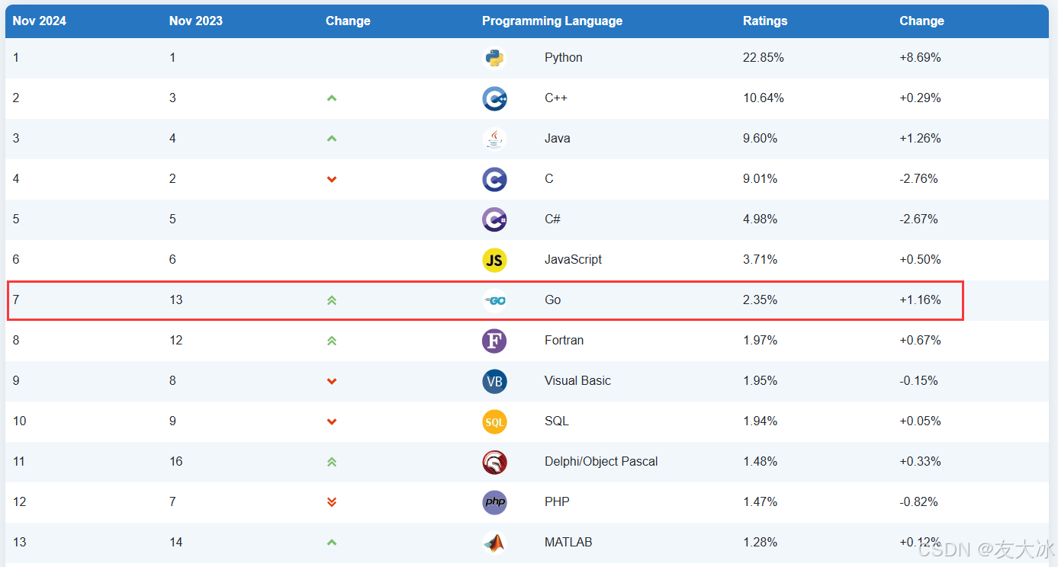This screenshot has width=1058, height=567.
Task: Click the 1.94% rating value
Action: 761,421
